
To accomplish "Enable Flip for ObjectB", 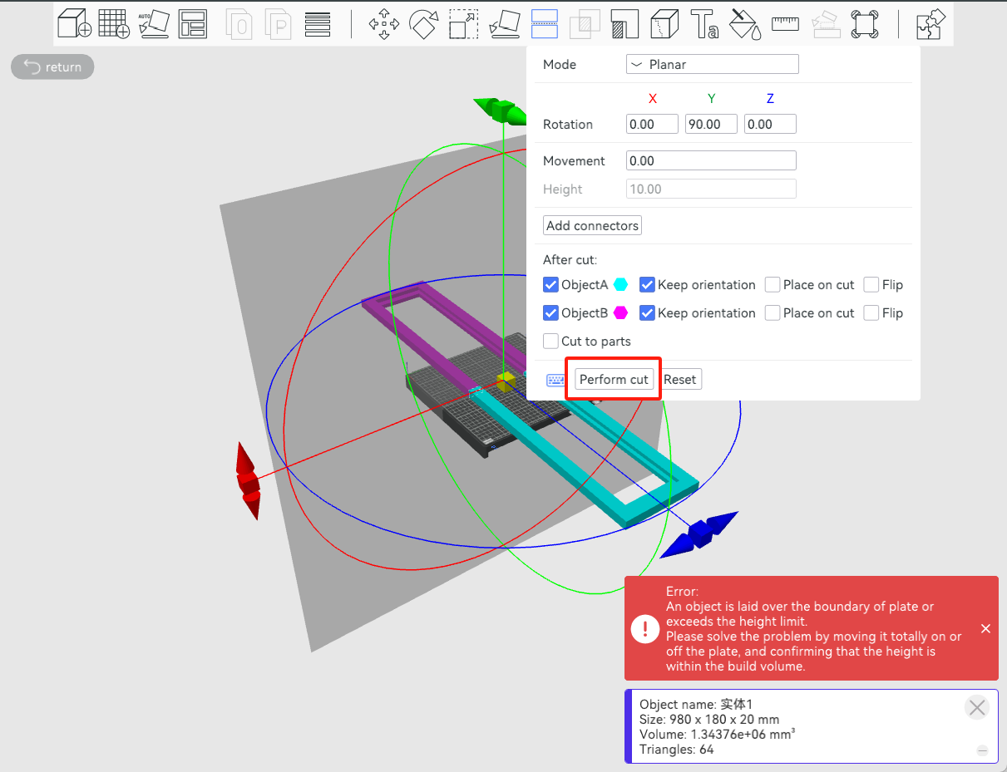I will [871, 313].
